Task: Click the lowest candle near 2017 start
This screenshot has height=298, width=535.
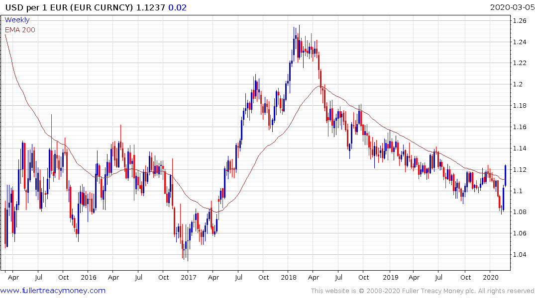Action: 187,243
